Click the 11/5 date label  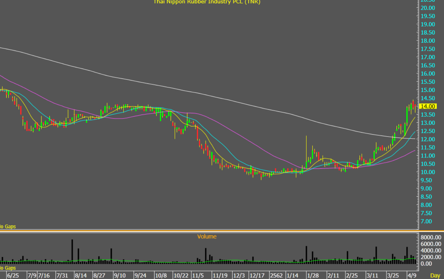click(198, 275)
